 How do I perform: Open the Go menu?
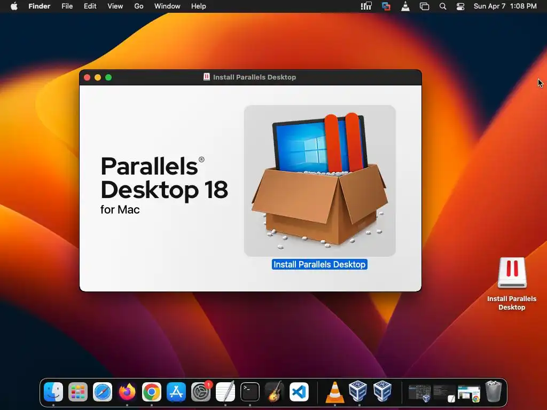(139, 6)
